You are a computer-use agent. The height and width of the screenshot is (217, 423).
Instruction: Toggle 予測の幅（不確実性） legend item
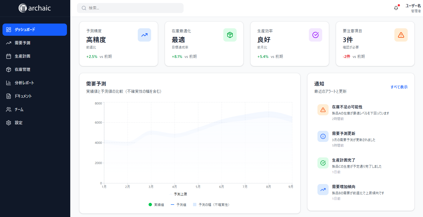pyautogui.click(x=212, y=205)
